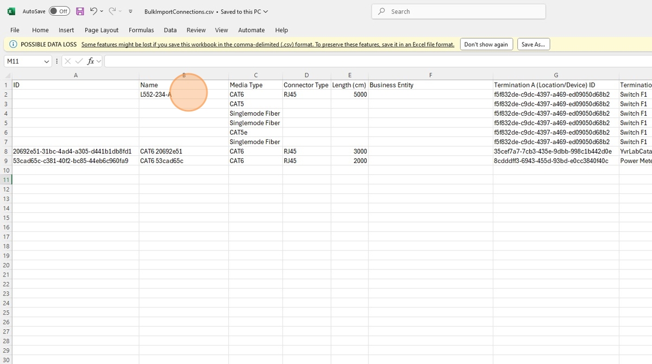The width and height of the screenshot is (652, 364).
Task: Click the Termination A (Location/Device) ID cell
Action: point(556,85)
